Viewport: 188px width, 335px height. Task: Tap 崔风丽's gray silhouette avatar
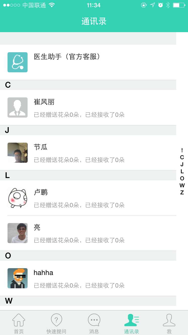click(x=18, y=107)
